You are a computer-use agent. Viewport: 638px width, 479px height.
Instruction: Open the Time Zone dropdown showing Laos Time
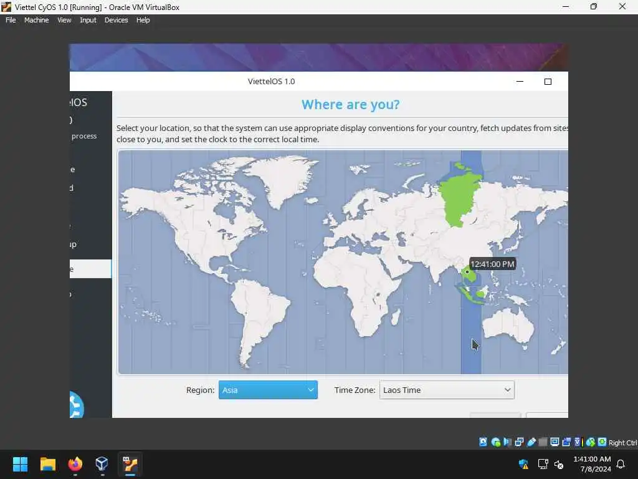tap(447, 390)
